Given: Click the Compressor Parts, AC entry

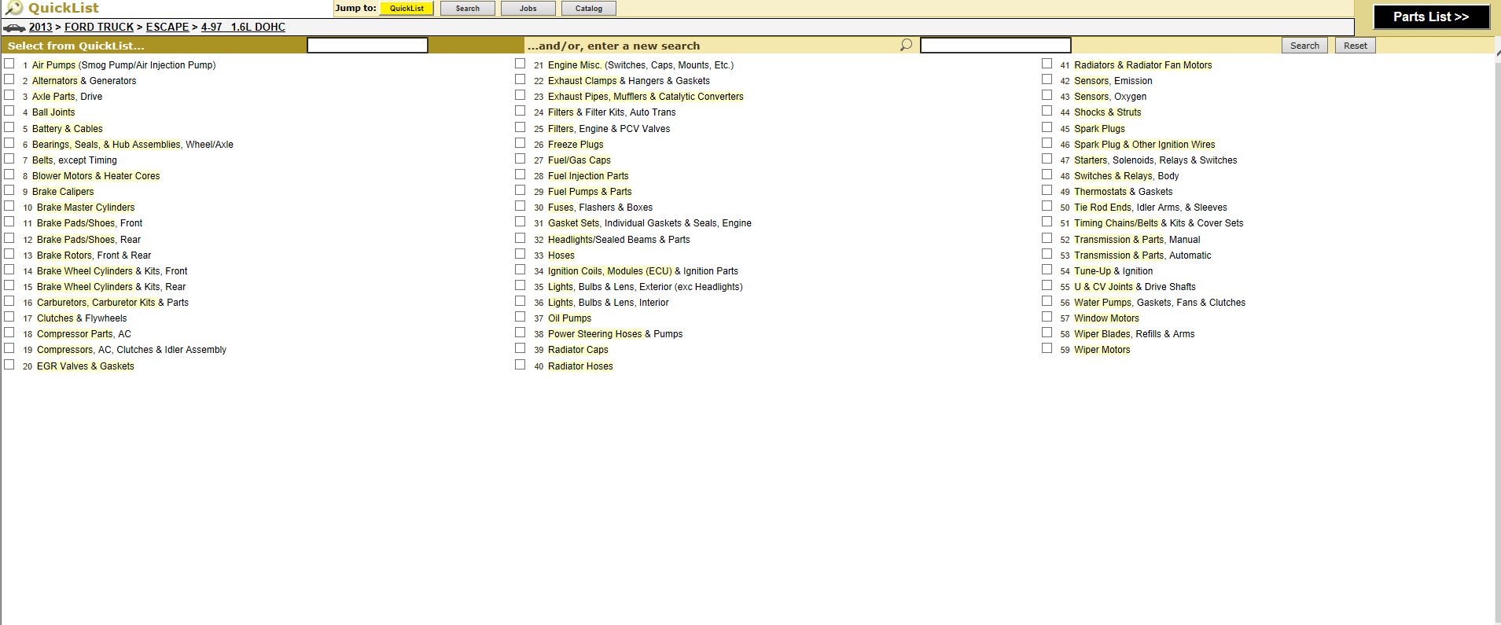Looking at the screenshot, I should [84, 334].
